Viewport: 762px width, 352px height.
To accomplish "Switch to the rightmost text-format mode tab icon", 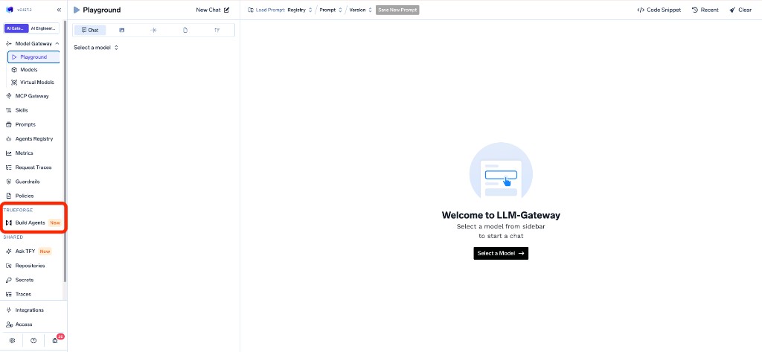I will click(x=217, y=31).
